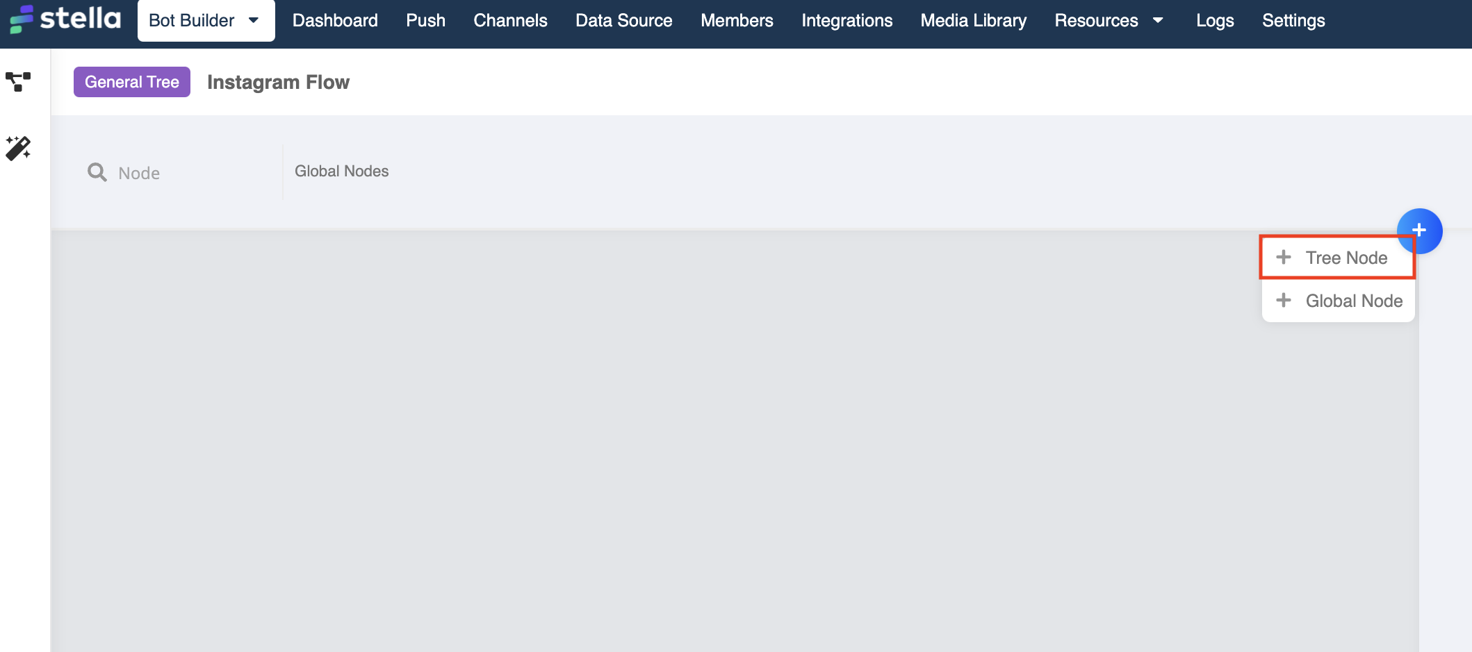The image size is (1472, 652).
Task: Open Settings in top navigation
Action: pyautogui.click(x=1293, y=20)
